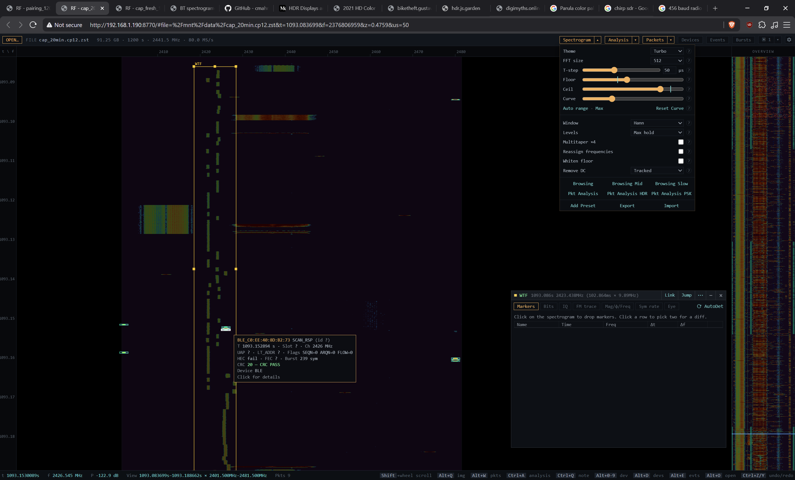The image size is (795, 480).
Task: Enable the Whiten floor checkbox
Action: pos(681,161)
